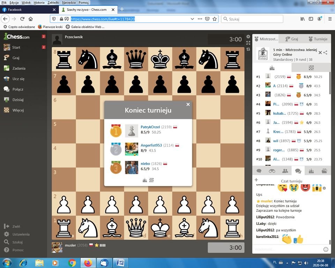
Task: Switch to Mistrzost... tab
Action: pyautogui.click(x=266, y=39)
